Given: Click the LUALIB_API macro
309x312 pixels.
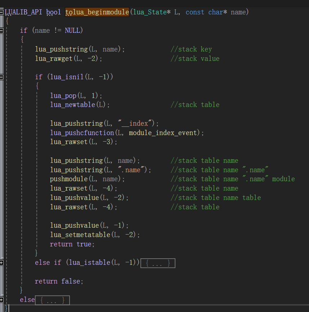Looking at the screenshot, I should [x=23, y=12].
